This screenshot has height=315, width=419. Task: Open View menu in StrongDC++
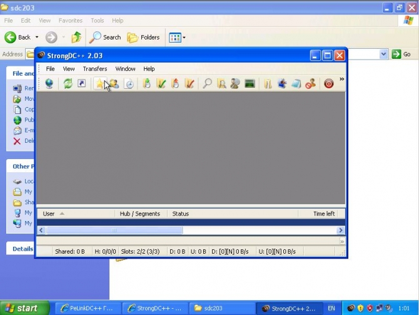(69, 69)
